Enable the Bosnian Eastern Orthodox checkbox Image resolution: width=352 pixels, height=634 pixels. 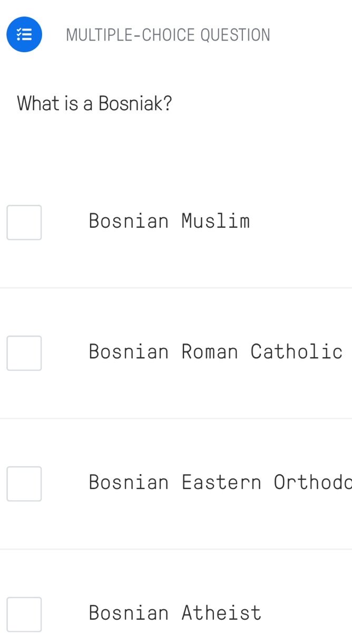(x=24, y=484)
